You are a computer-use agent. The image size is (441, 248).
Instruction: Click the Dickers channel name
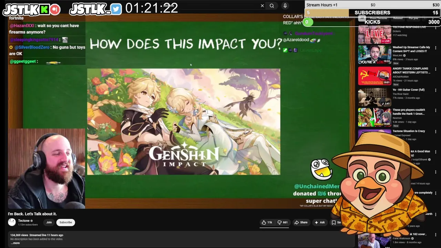pyautogui.click(x=397, y=31)
